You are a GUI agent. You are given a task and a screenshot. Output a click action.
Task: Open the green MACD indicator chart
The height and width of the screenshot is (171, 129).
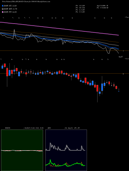(22, 150)
